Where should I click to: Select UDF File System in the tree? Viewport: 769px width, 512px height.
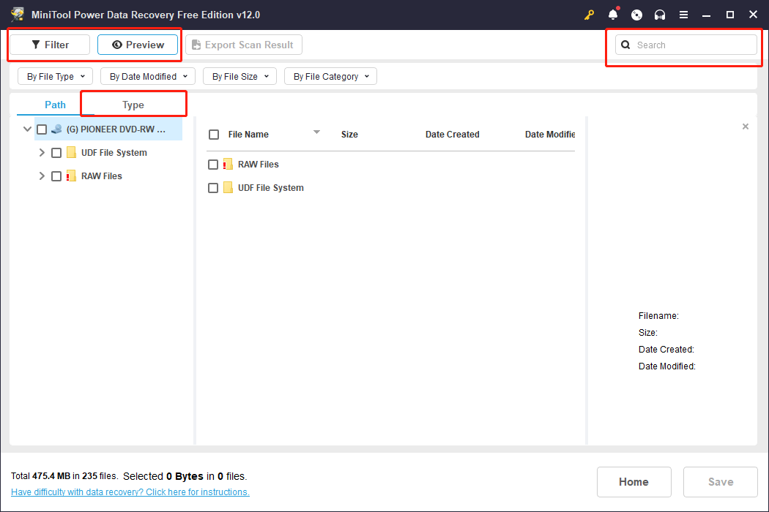pyautogui.click(x=114, y=153)
